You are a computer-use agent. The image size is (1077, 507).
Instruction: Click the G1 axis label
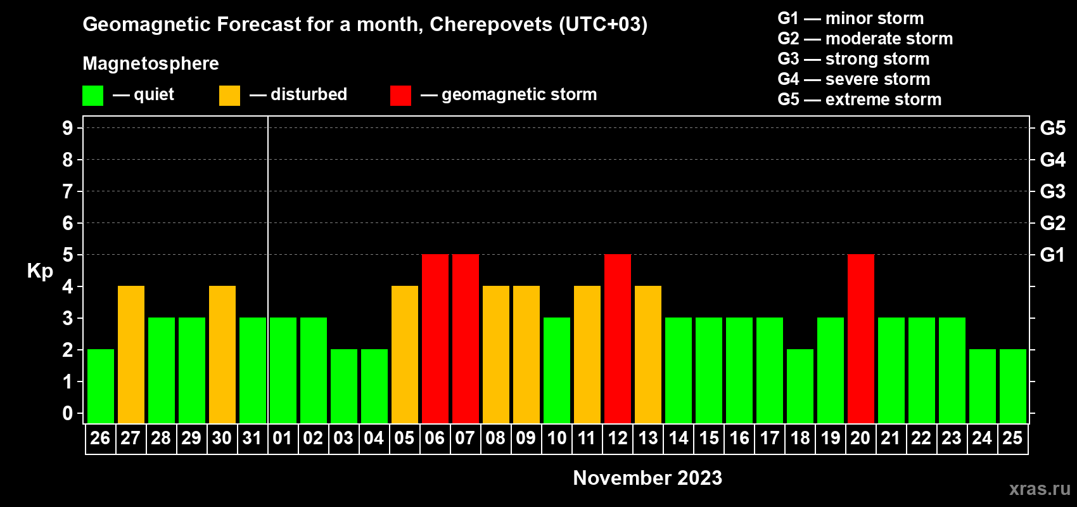pos(1053,255)
